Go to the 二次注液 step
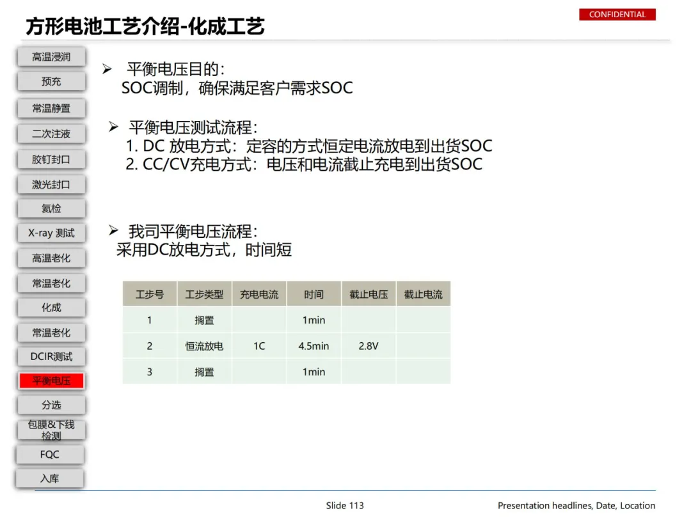Screen dimensions: 691x518 (x=51, y=134)
